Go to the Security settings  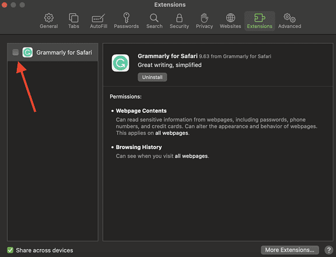click(x=179, y=21)
